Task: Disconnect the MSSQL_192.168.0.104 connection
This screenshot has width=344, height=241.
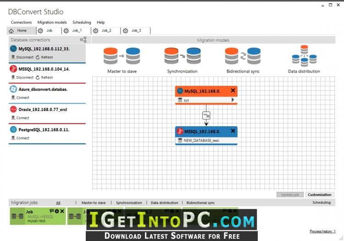Action: 22,77
